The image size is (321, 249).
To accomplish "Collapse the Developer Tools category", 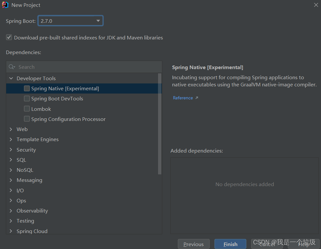I will (11, 78).
